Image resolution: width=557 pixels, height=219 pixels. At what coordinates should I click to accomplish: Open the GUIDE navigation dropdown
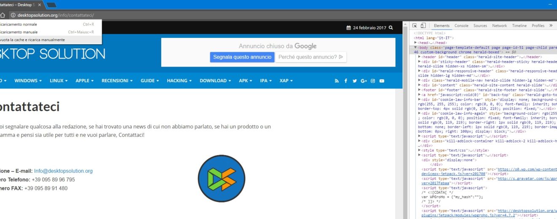coord(150,80)
